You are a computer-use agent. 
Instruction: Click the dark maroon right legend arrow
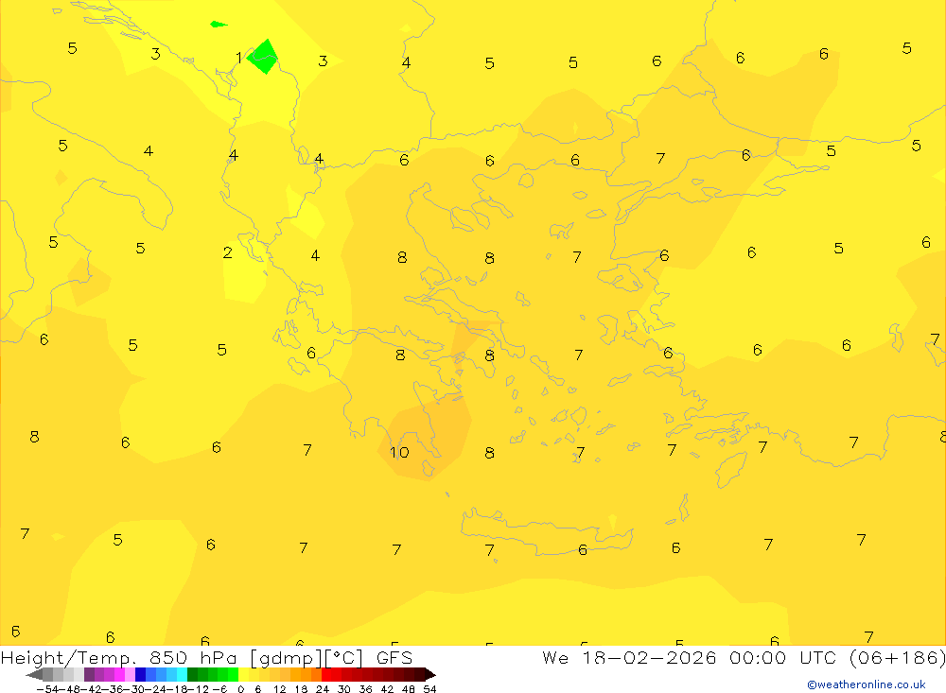click(x=429, y=674)
